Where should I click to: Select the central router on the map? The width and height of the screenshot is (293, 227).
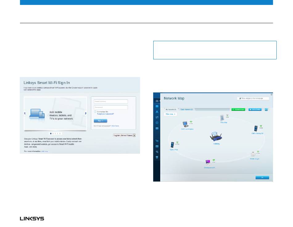click(x=216, y=137)
